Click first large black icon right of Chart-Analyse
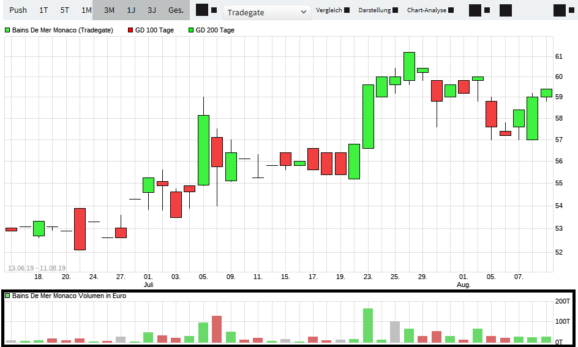The width and height of the screenshot is (578, 347). click(x=475, y=10)
